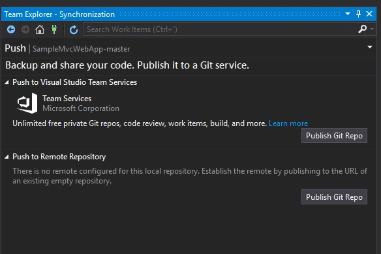Open the Learn more link

click(x=288, y=123)
